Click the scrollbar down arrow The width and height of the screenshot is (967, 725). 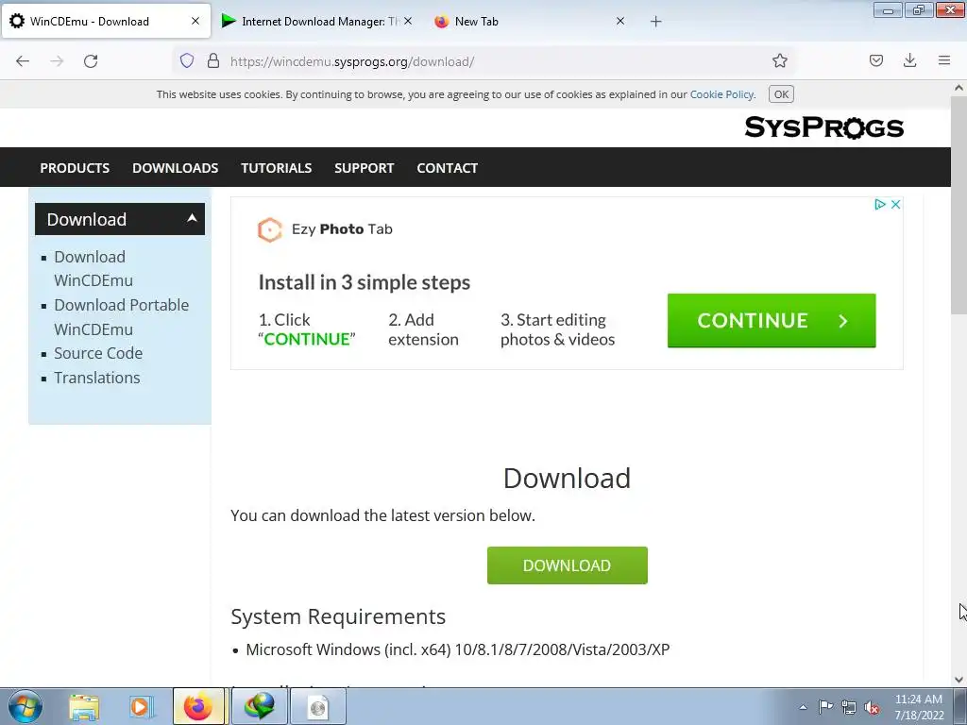(x=959, y=680)
